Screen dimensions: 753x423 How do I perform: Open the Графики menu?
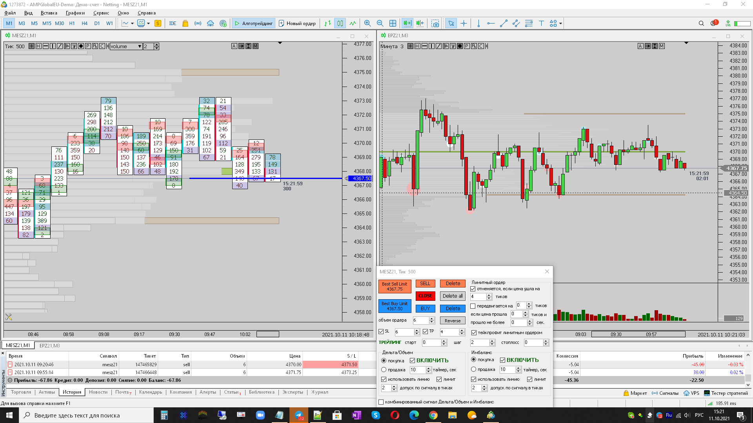point(75,13)
